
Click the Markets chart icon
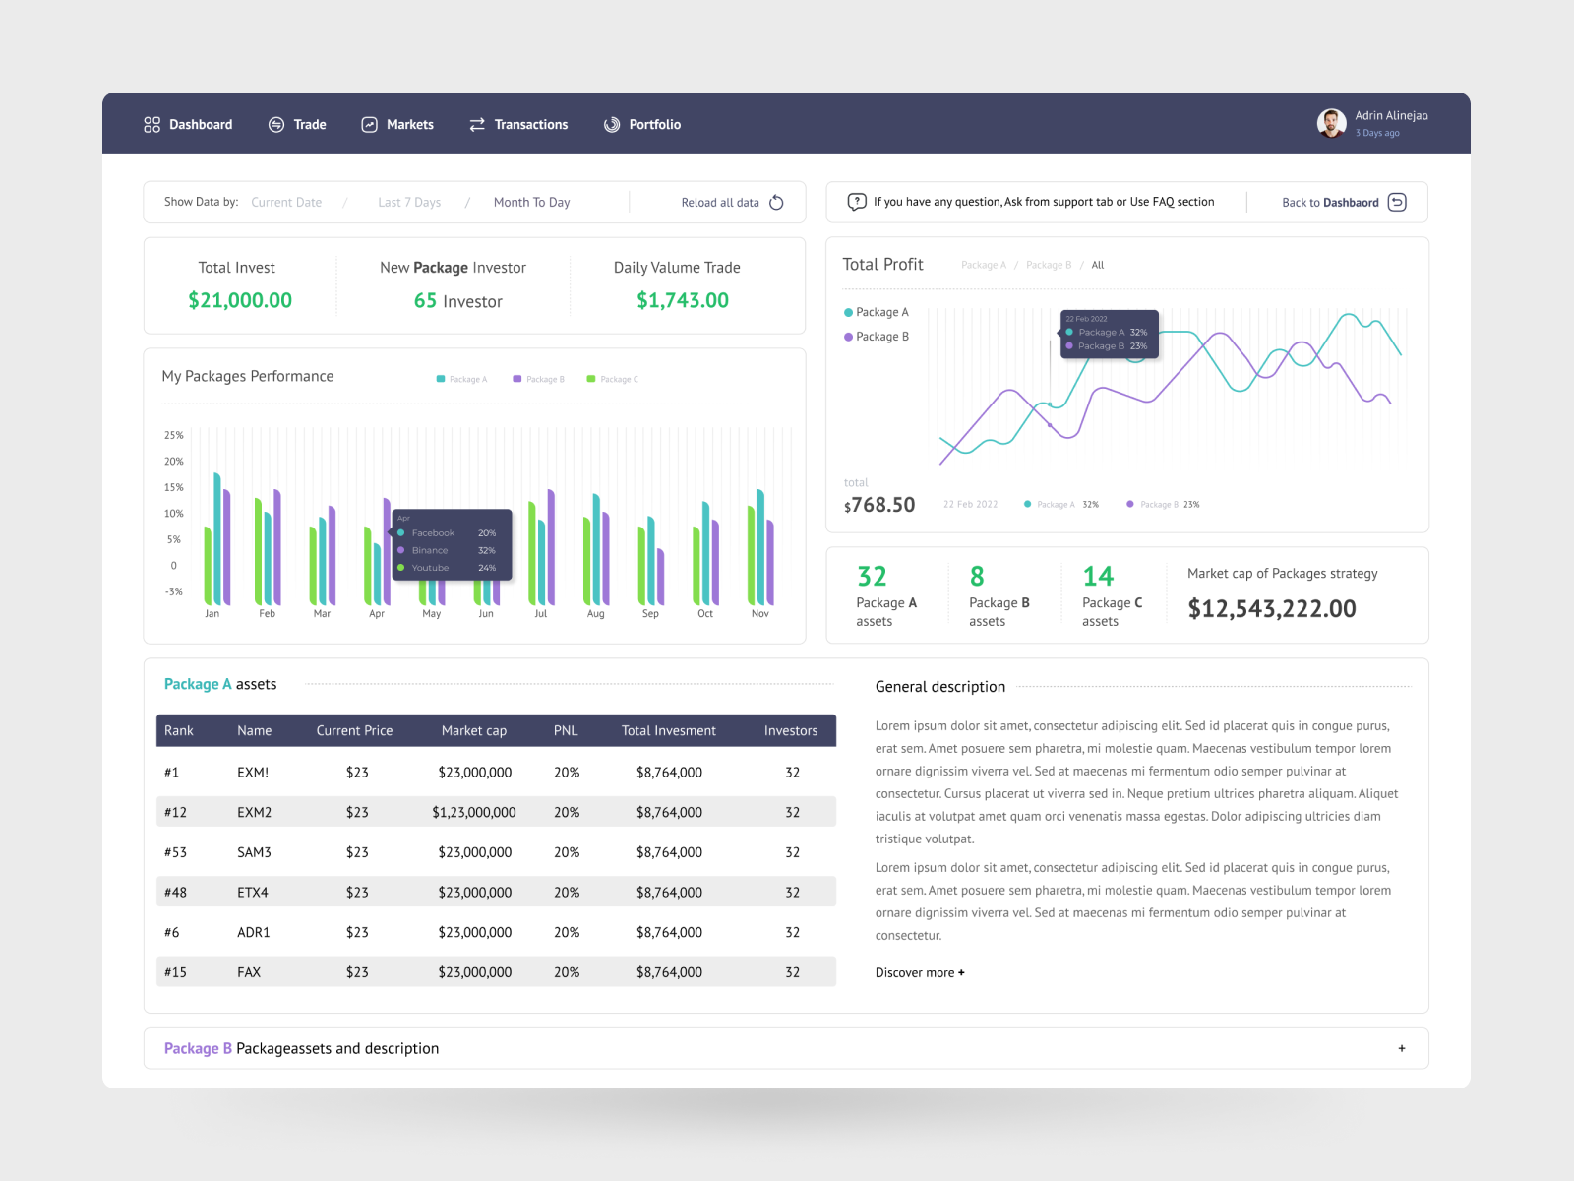point(369,124)
